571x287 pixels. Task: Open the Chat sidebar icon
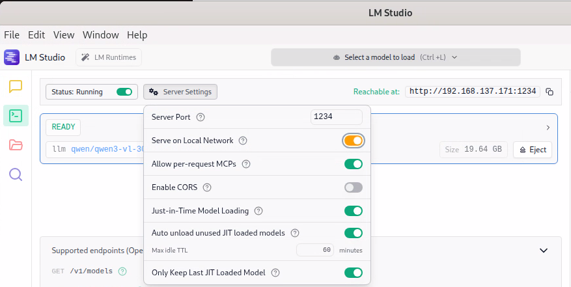click(x=16, y=87)
